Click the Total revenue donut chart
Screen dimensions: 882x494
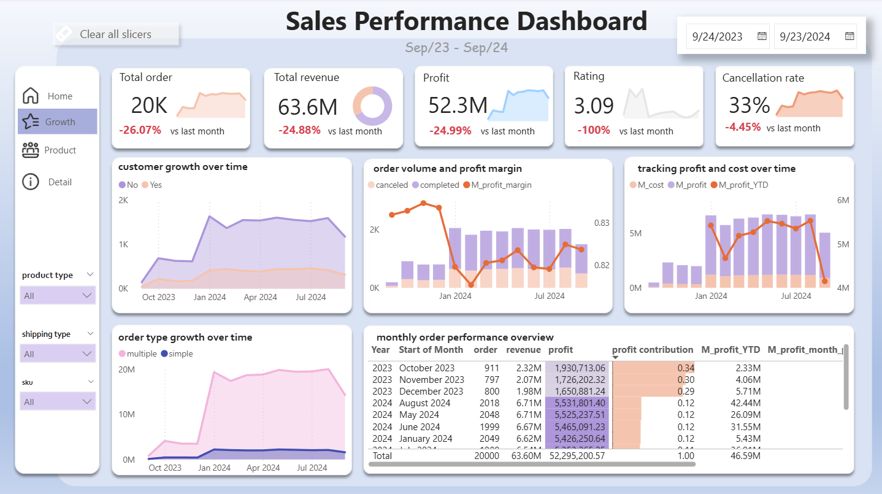pos(372,106)
